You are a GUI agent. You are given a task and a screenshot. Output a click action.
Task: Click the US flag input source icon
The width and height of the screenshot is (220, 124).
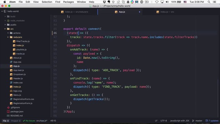click(x=185, y=2)
